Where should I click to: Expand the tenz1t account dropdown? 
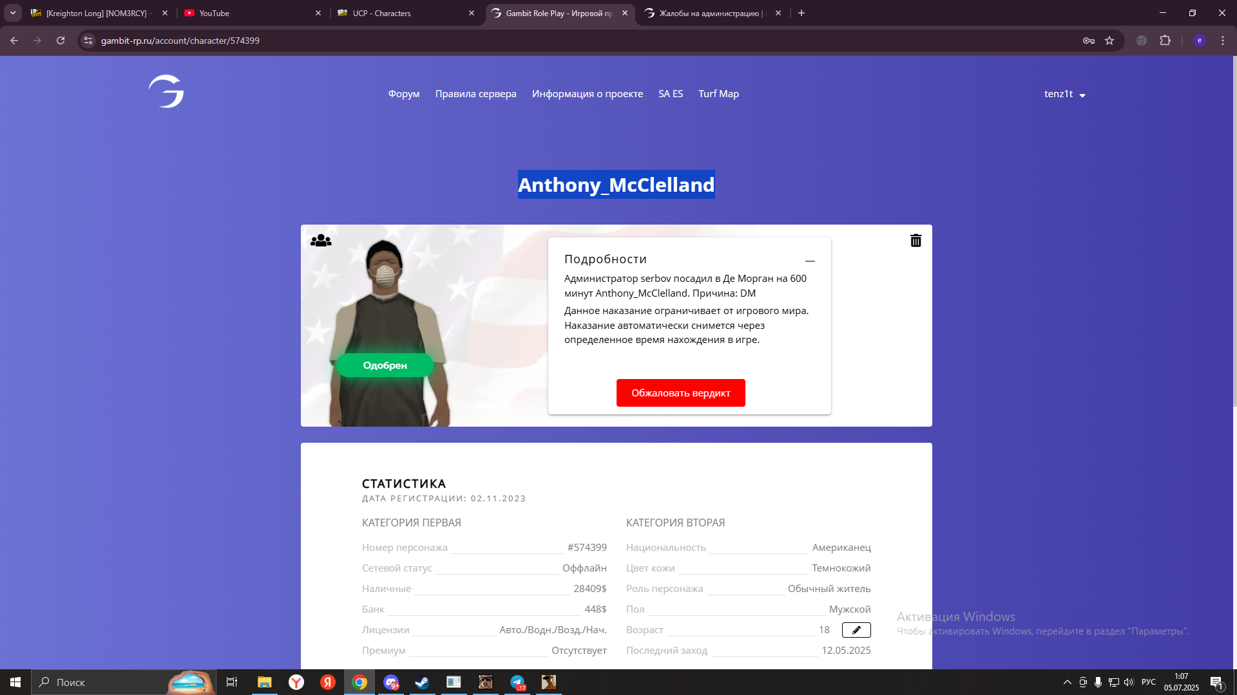pyautogui.click(x=1064, y=94)
